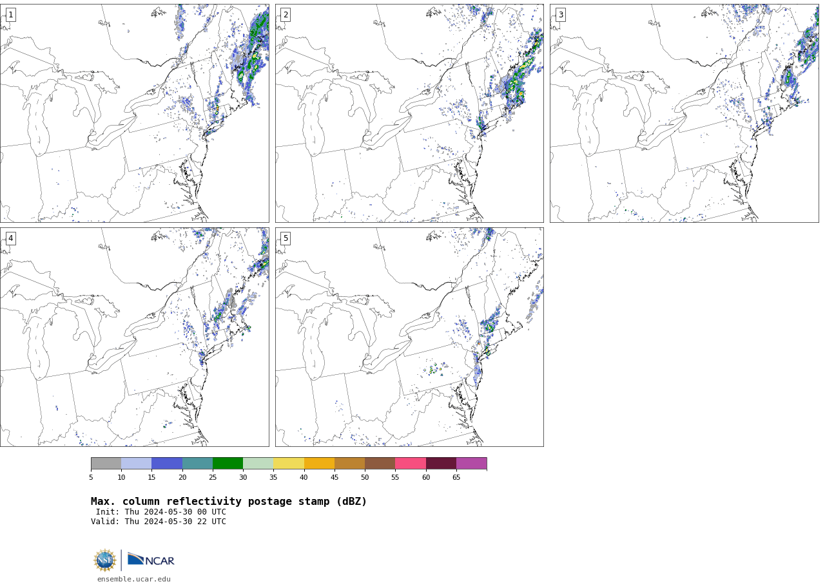
Task: Click the colorbar tick label 35
Action: point(273,477)
